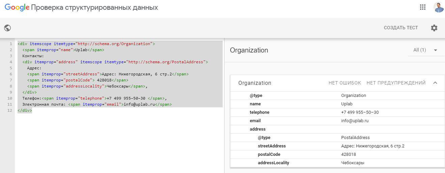Image resolution: width=445 pixels, height=173 pixels.
Task: Click the name Uplab result row
Action: coord(337,104)
